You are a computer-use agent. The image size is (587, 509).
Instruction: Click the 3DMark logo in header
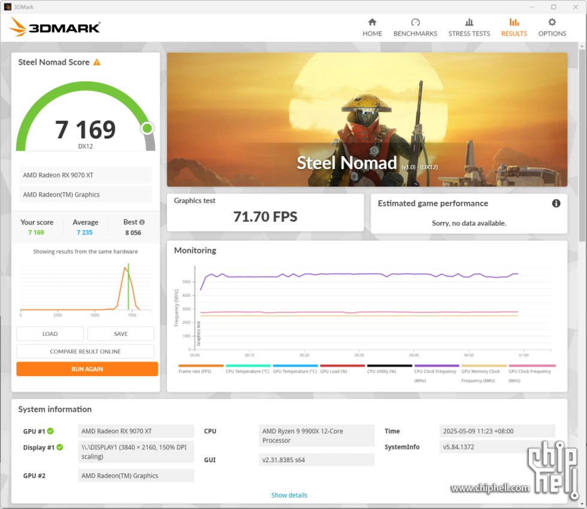tap(55, 27)
